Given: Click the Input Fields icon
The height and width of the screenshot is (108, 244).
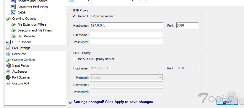Looking at the screenshot, I should [8, 66].
